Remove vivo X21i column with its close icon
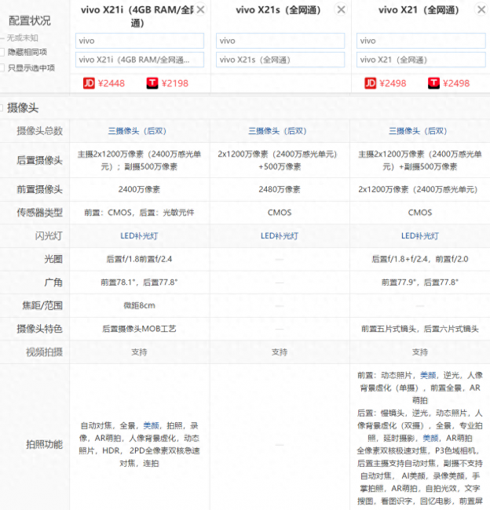This screenshot has height=510, width=490. coord(200,9)
